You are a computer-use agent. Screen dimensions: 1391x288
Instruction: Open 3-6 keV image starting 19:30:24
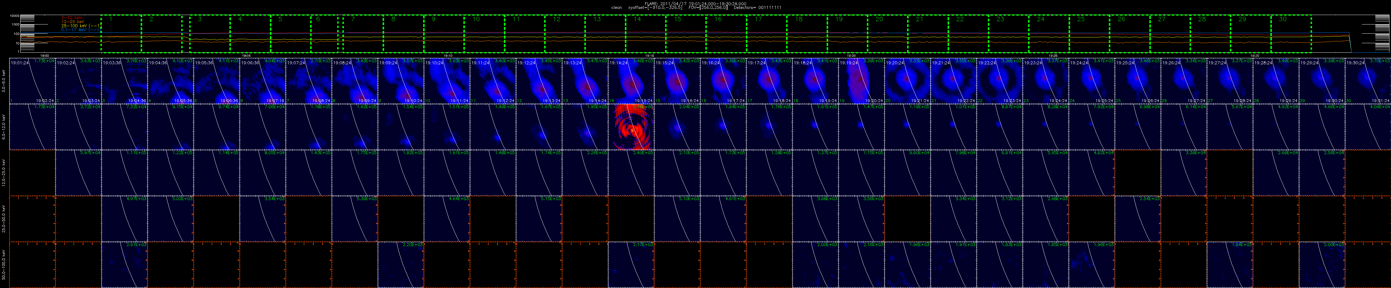point(1367,81)
